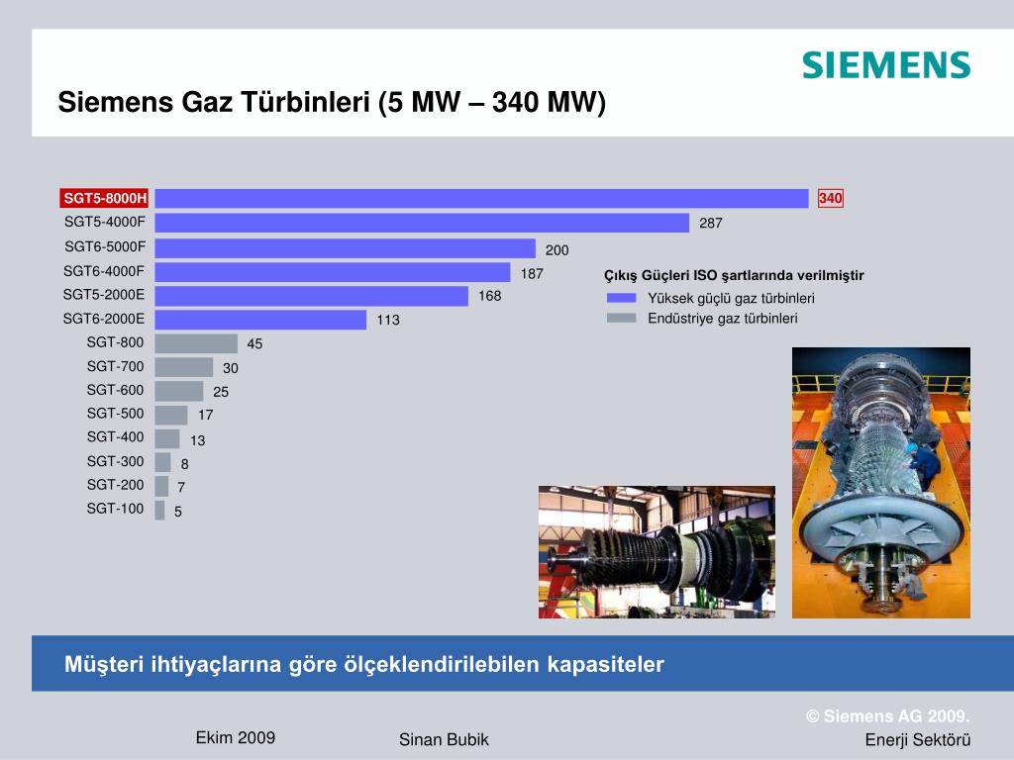Click the Çıkış Güçleri ISO legend heading
The width and height of the screenshot is (1014, 760).
click(x=734, y=276)
